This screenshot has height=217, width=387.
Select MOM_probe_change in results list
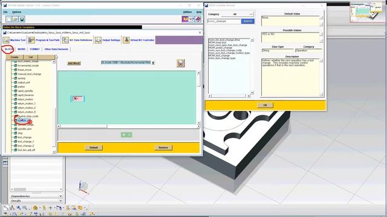point(220,48)
